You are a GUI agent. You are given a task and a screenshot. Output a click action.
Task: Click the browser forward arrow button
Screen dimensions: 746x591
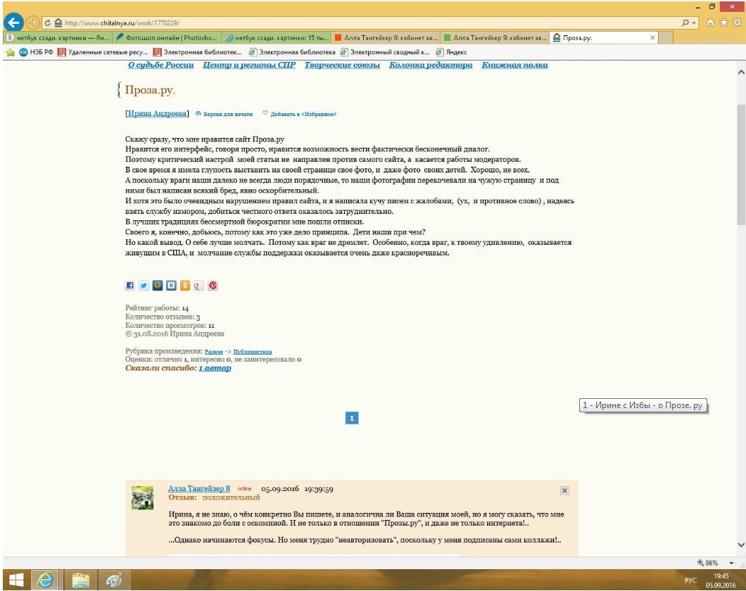click(32, 23)
